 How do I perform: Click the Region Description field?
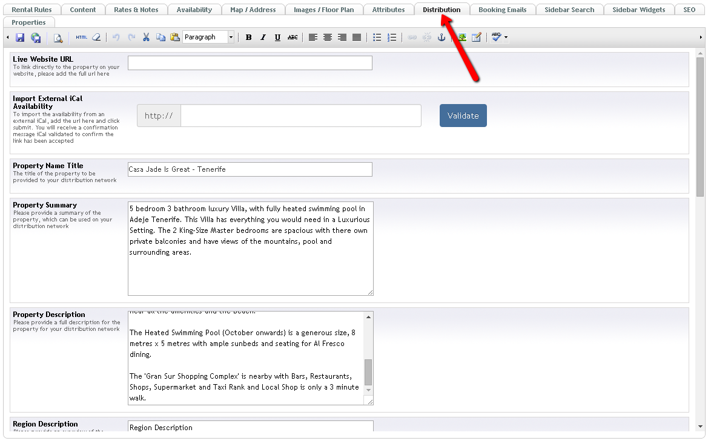[250, 427]
